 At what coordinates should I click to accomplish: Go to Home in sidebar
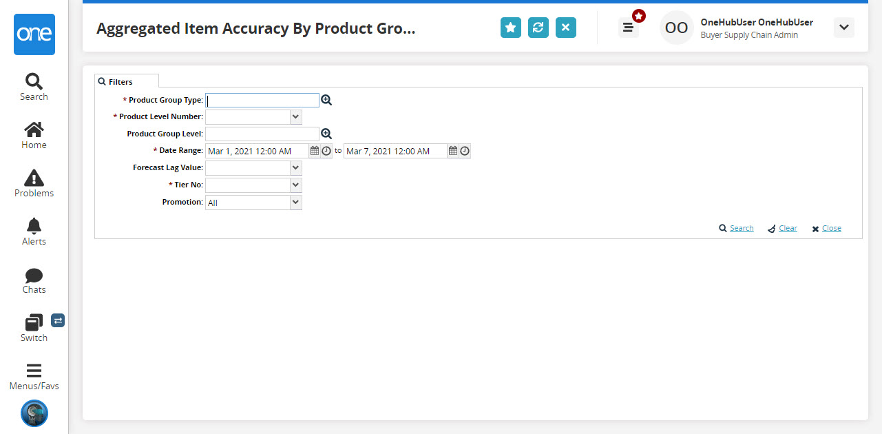[x=34, y=130]
